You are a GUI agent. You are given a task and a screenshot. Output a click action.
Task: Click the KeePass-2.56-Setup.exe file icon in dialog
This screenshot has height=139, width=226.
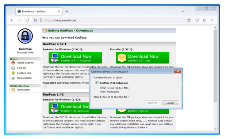click(x=97, y=83)
